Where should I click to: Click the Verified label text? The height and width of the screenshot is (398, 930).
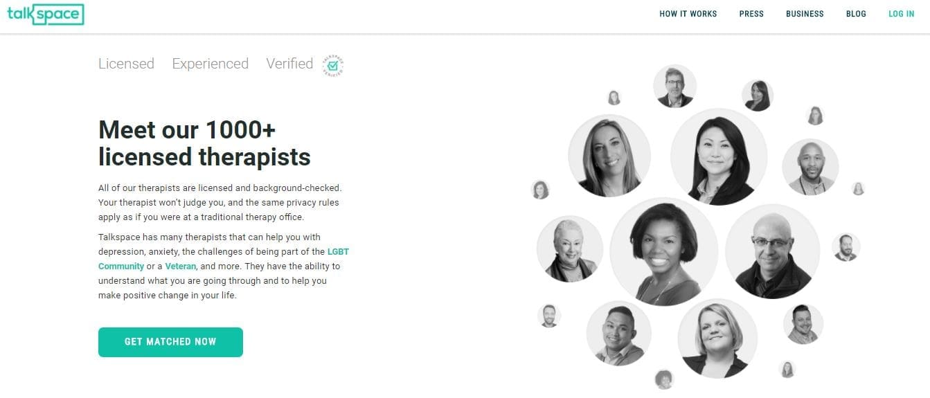pos(289,64)
